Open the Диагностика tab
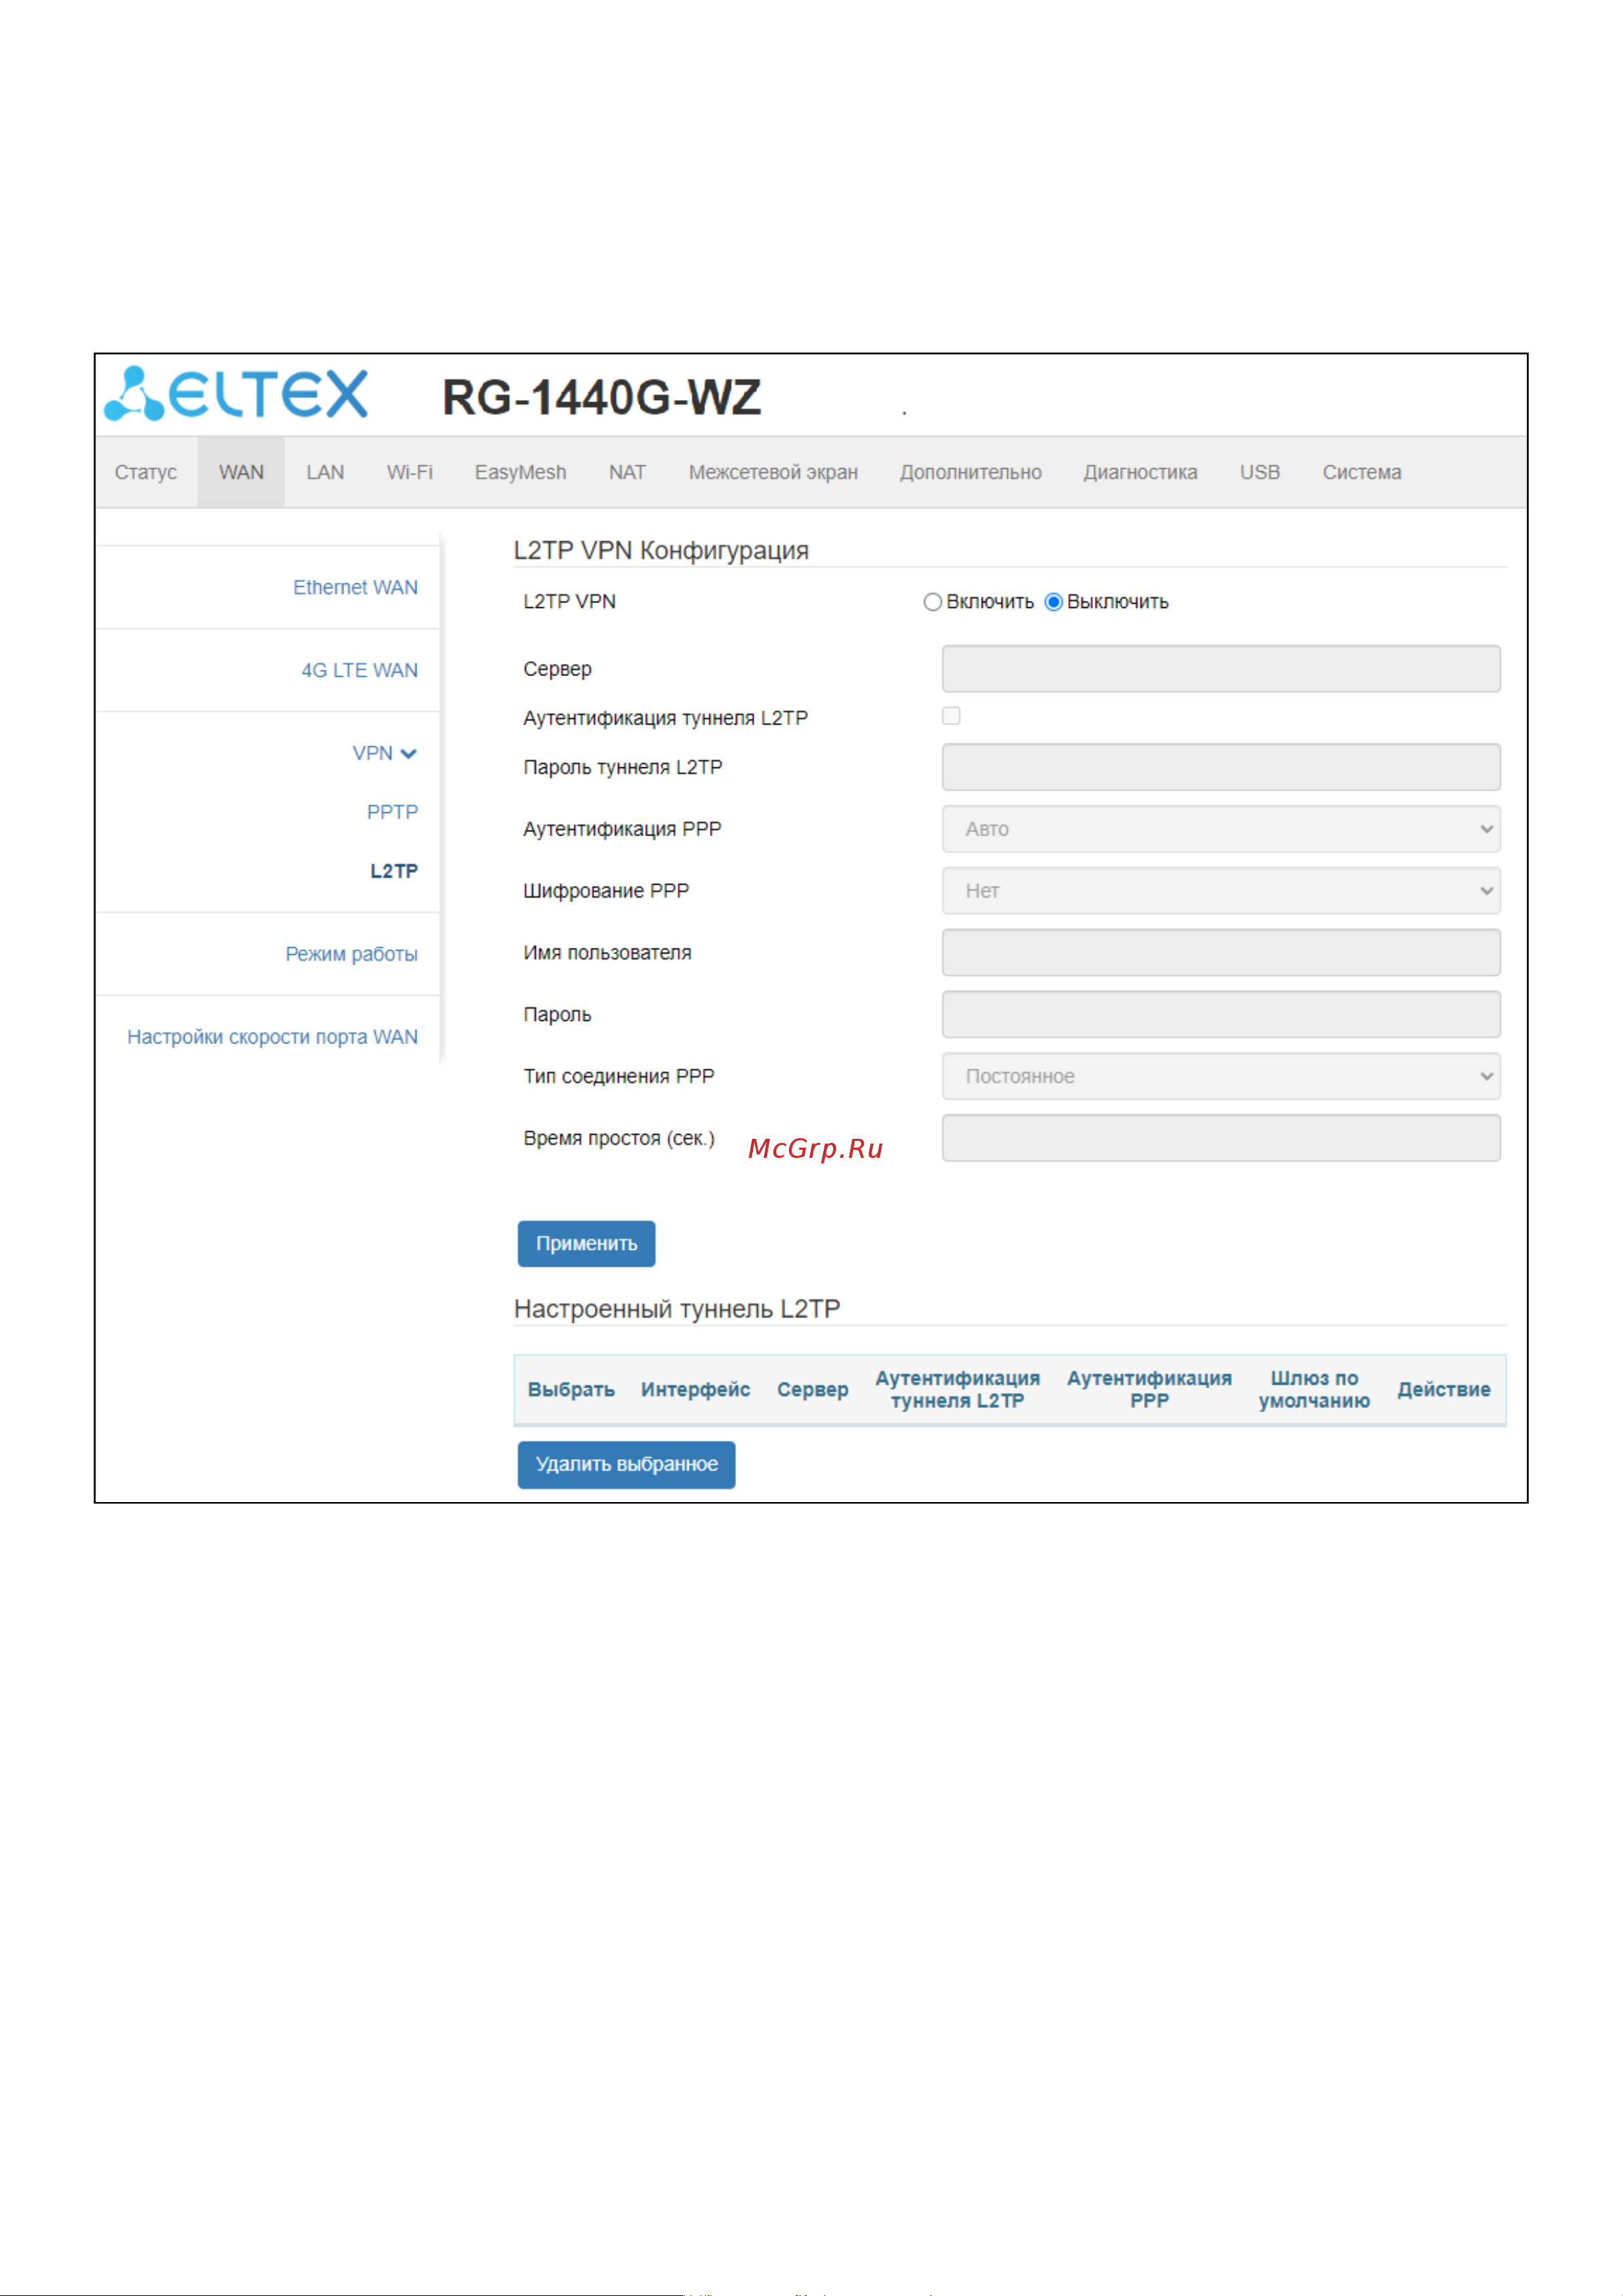The width and height of the screenshot is (1623, 2296). (1140, 472)
